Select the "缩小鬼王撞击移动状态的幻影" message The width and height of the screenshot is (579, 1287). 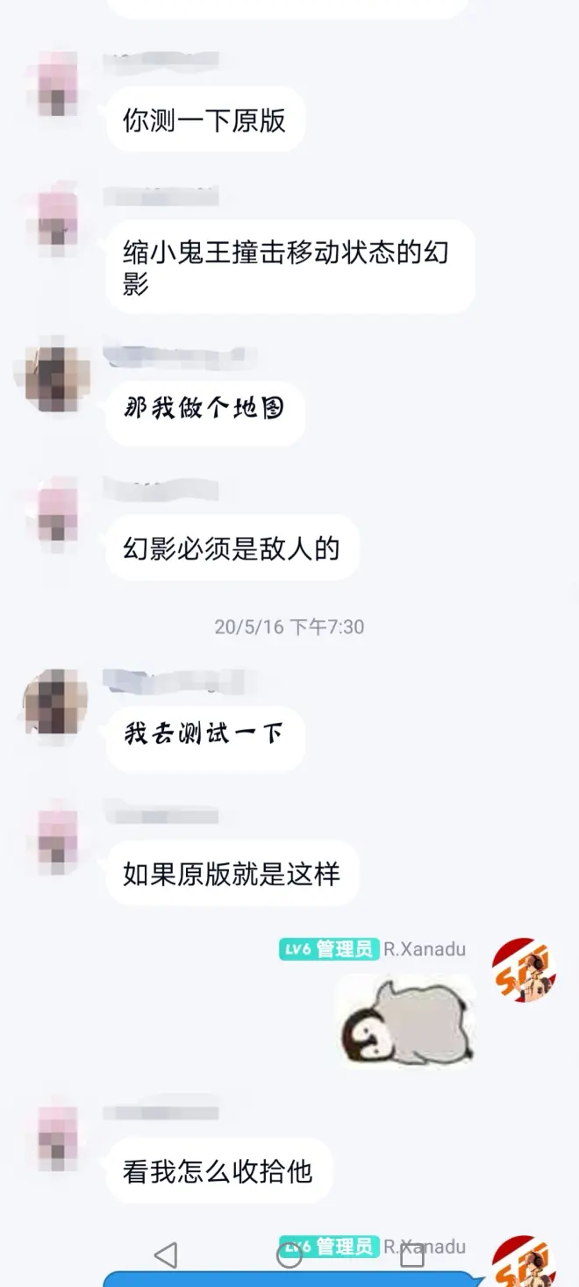(x=290, y=267)
